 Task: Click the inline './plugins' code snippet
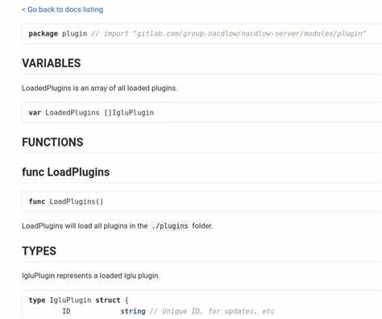click(x=170, y=226)
